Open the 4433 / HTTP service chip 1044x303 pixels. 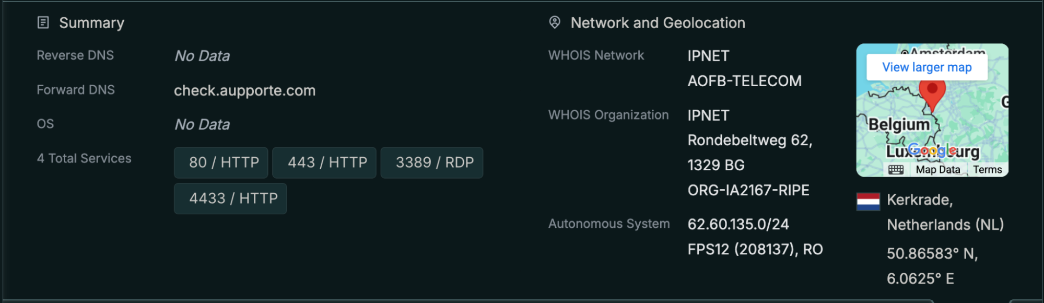click(230, 199)
